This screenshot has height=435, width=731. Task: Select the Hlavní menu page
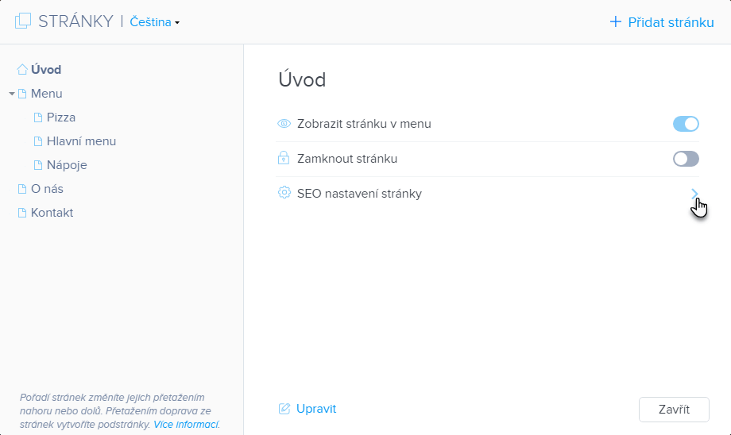81,141
